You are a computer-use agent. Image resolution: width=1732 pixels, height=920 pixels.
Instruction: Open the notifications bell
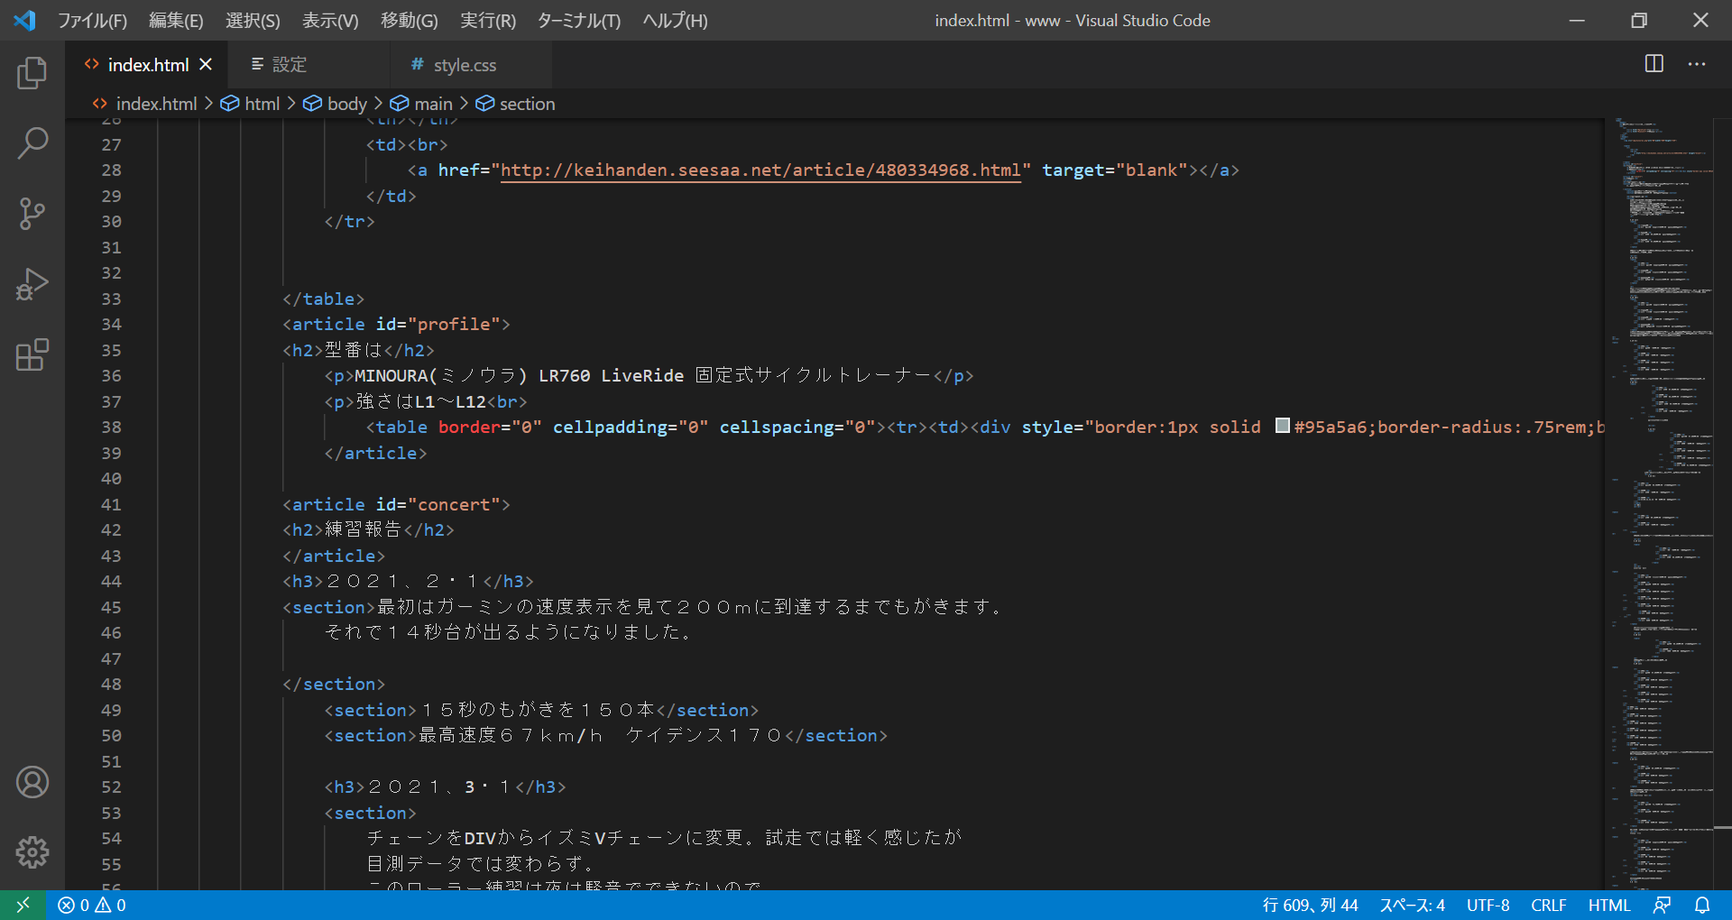(x=1702, y=905)
